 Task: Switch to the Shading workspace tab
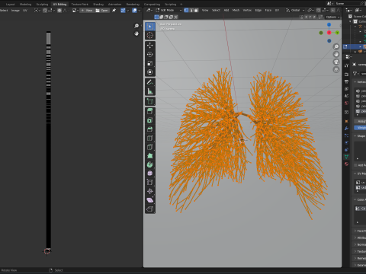pyautogui.click(x=98, y=4)
